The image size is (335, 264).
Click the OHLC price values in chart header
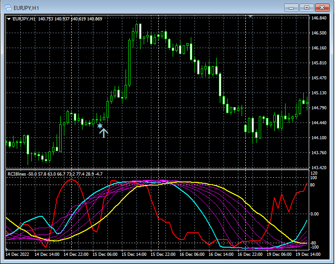coord(70,19)
